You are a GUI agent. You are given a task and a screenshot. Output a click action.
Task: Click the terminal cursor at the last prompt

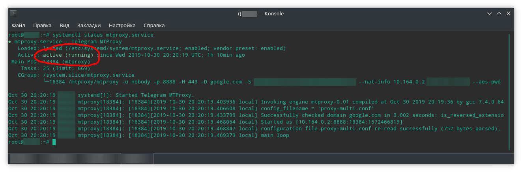point(54,142)
